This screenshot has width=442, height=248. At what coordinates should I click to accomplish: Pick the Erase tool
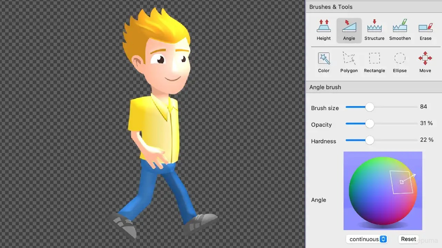pyautogui.click(x=425, y=30)
